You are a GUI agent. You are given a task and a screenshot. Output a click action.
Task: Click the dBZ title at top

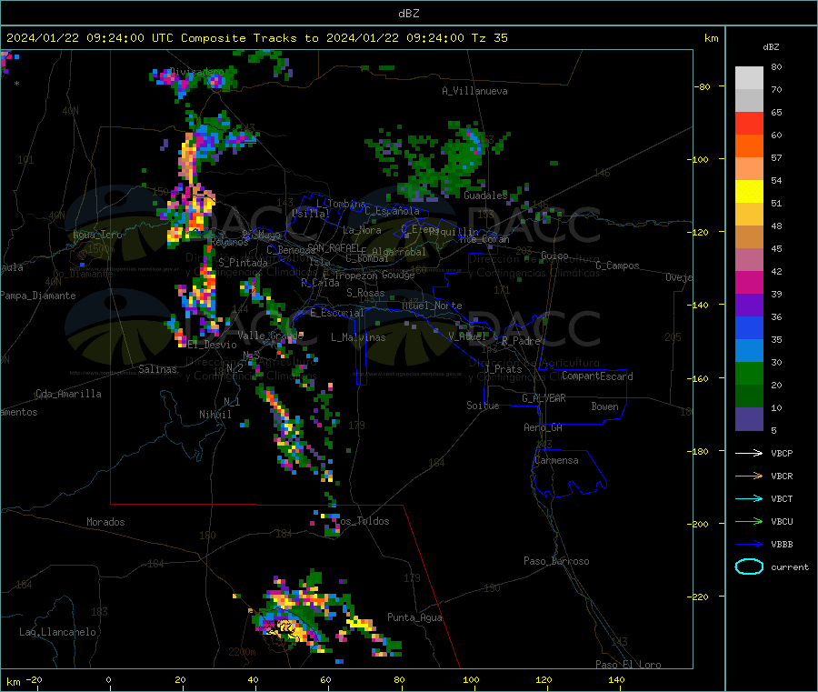point(408,13)
